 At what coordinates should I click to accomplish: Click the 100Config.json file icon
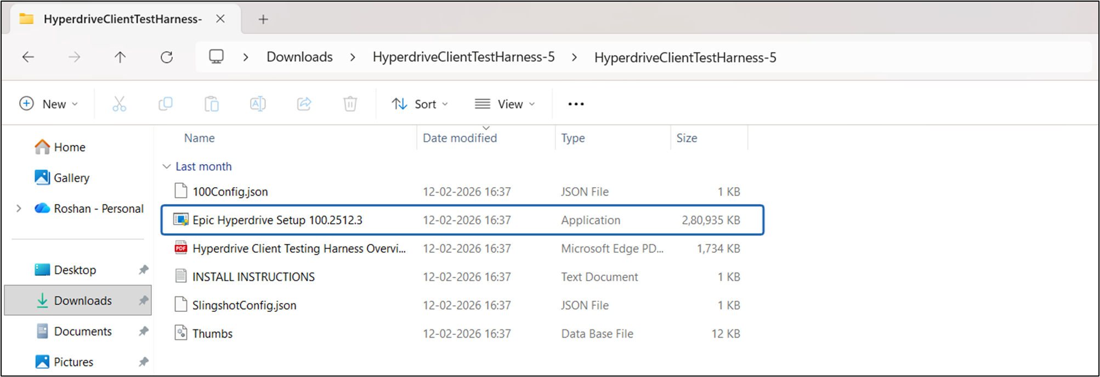[181, 190]
